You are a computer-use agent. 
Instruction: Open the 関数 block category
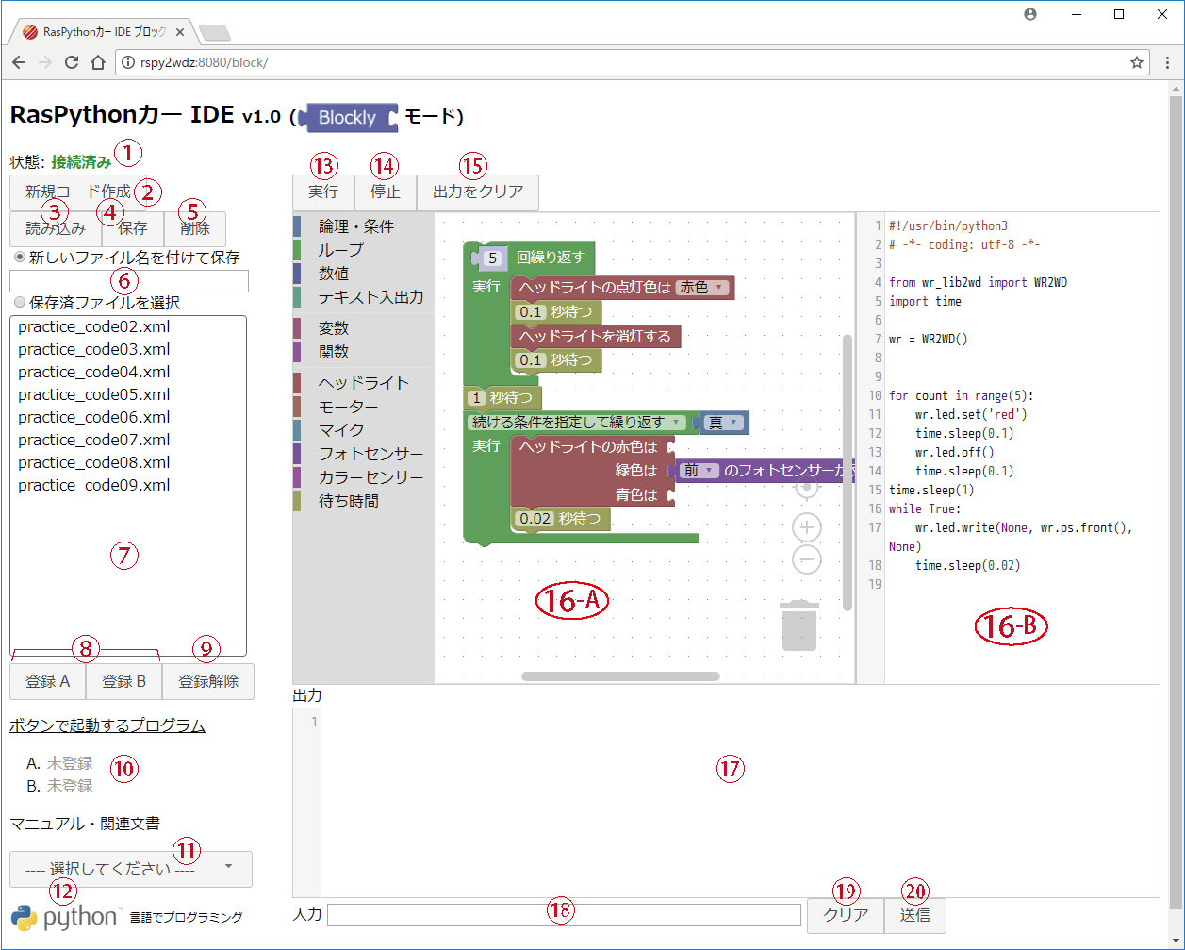point(363,352)
